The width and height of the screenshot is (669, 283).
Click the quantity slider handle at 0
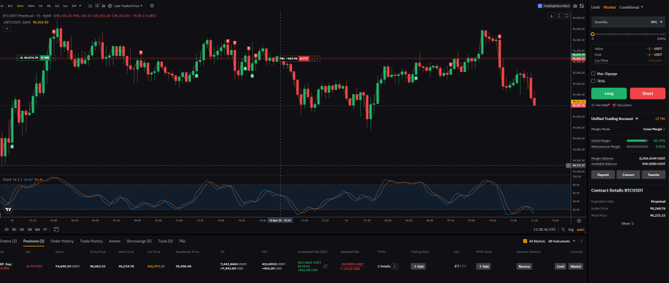(593, 34)
